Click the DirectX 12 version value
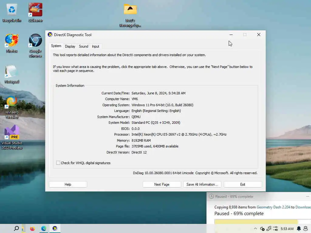 pos(139,152)
